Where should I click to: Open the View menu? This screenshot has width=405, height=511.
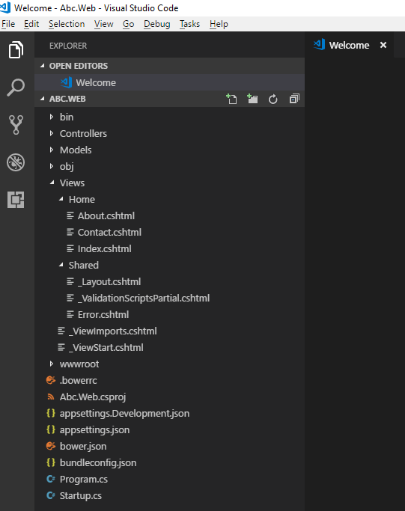(104, 24)
